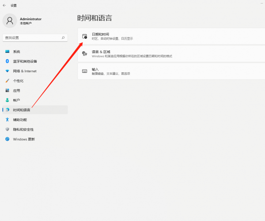The image size is (265, 221).
Task: Open the 语言 & 区域 settings card
Action: [x=171, y=54]
